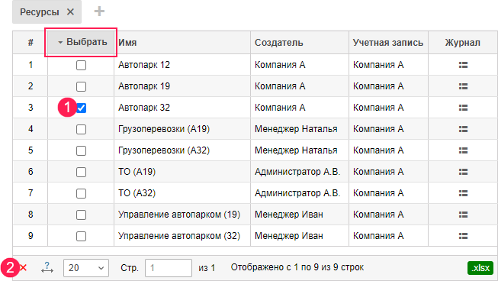Image resolution: width=498 pixels, height=281 pixels.
Task: Tick the checkbox for ТО (А19)
Action: 81,172
